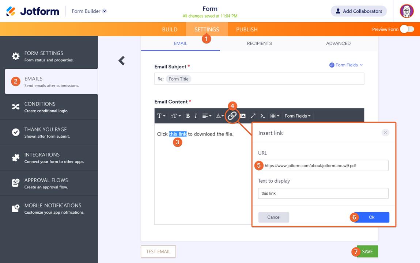Image resolution: width=420 pixels, height=263 pixels.
Task: Select the EMAIL sub-tab
Action: [x=181, y=43]
